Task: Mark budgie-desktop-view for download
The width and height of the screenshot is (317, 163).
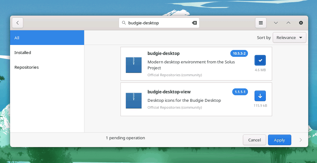Action: (x=260, y=96)
